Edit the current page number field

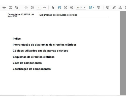point(39,7)
